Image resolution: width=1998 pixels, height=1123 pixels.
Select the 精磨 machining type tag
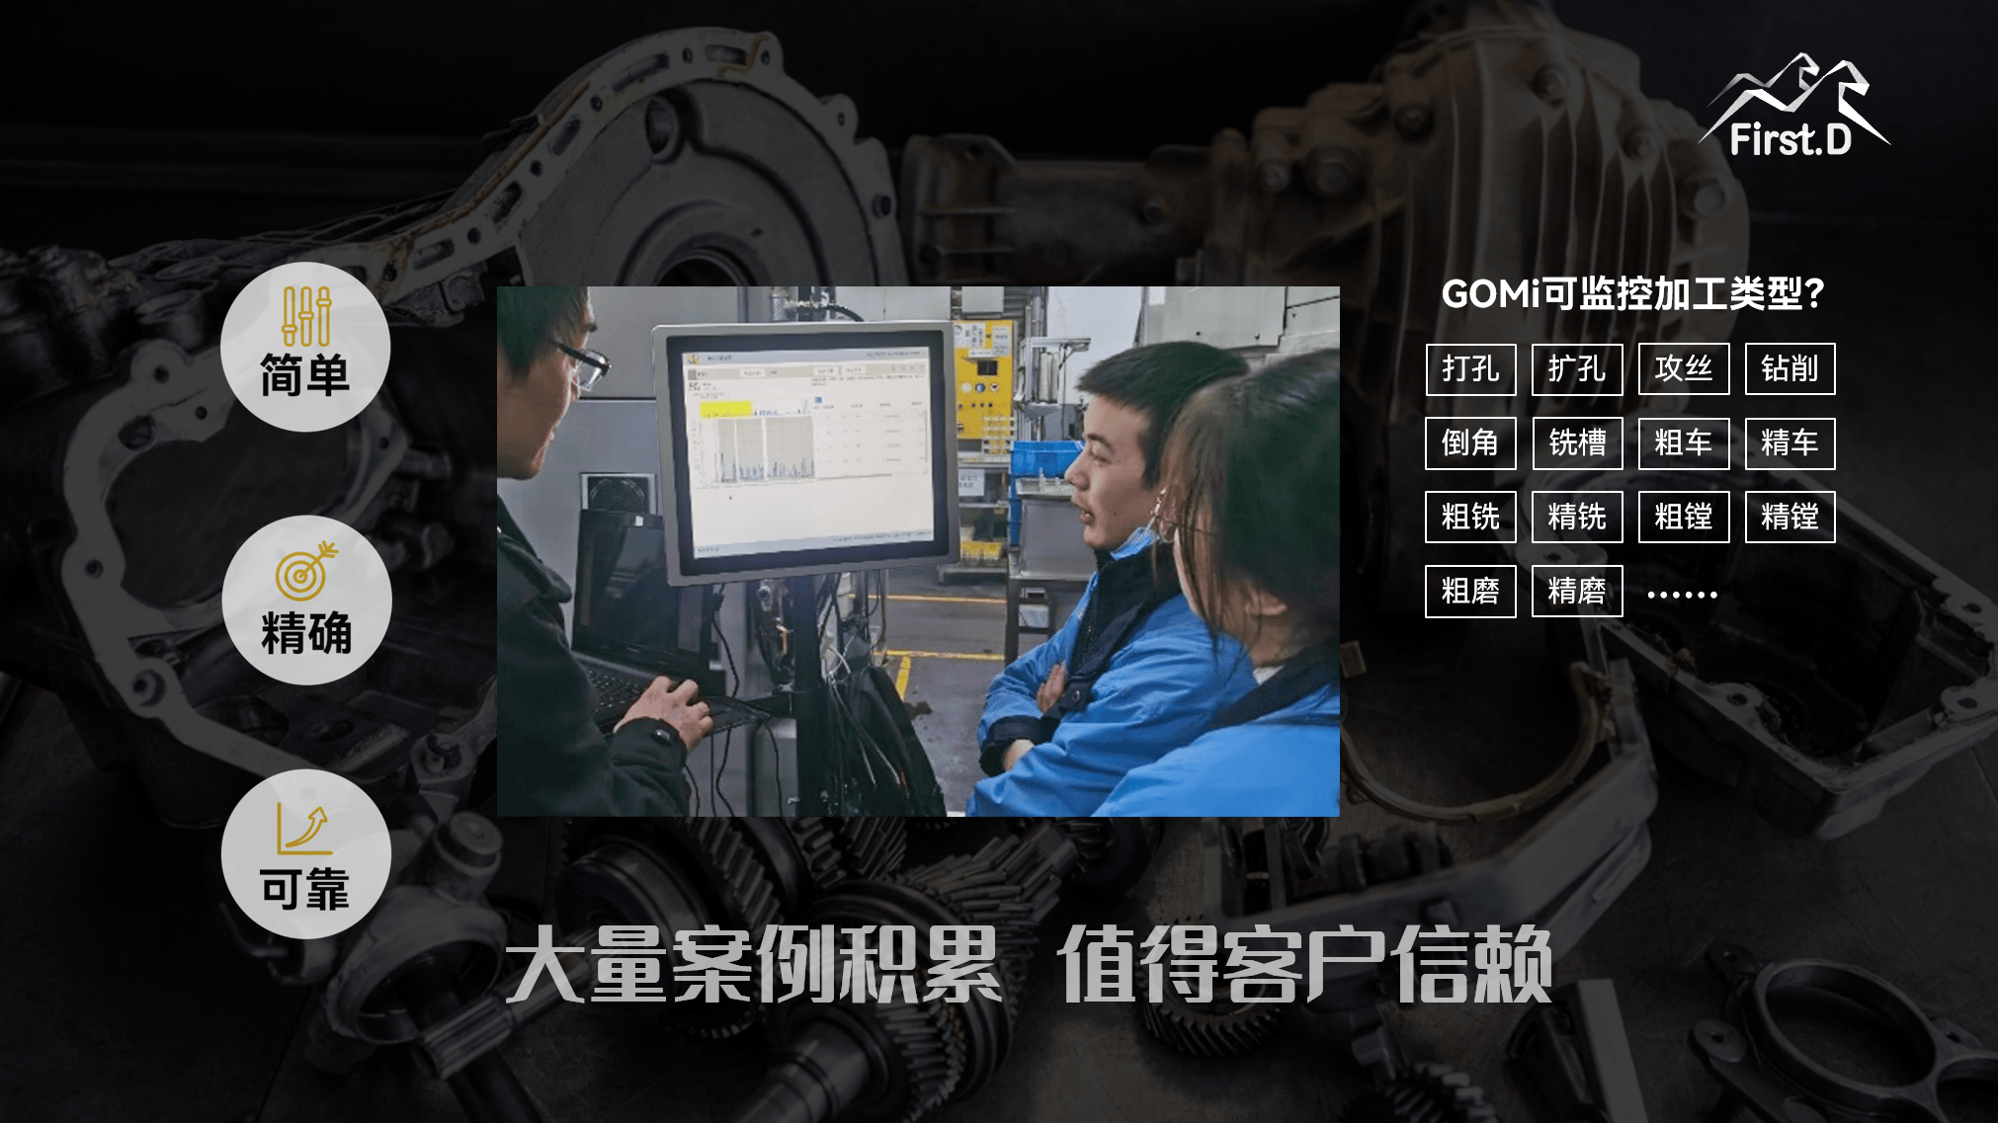pos(1577,591)
